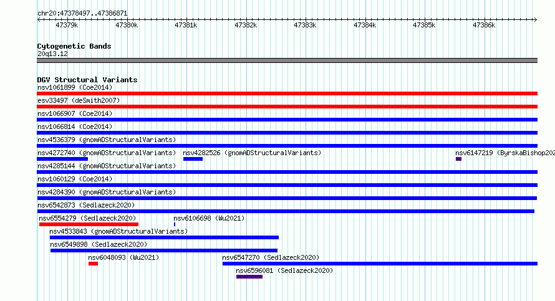Click the blue bar of nsv6549898
Image resolution: width=555 pixels, height=301 pixels.
coord(164,251)
